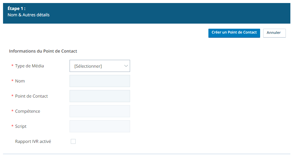Select the Nom field label
The width and height of the screenshot is (294, 158).
(20, 81)
